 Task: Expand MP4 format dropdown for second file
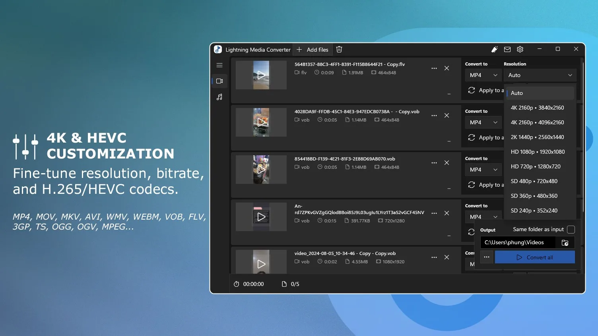(483, 122)
